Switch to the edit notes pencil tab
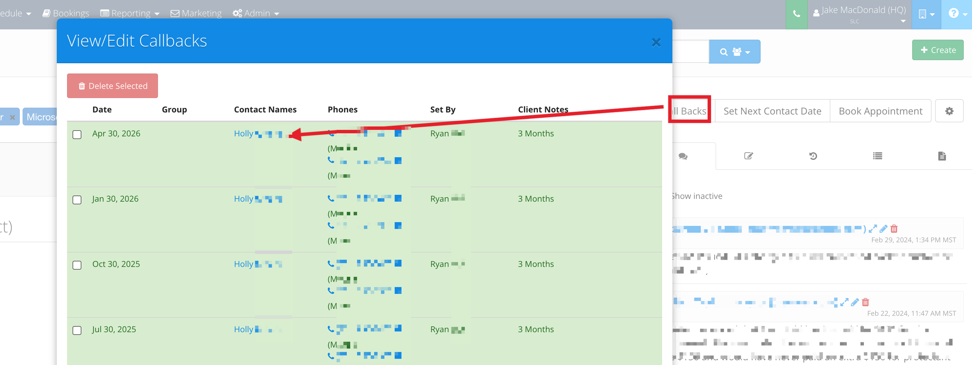This screenshot has height=365, width=972. pos(748,156)
